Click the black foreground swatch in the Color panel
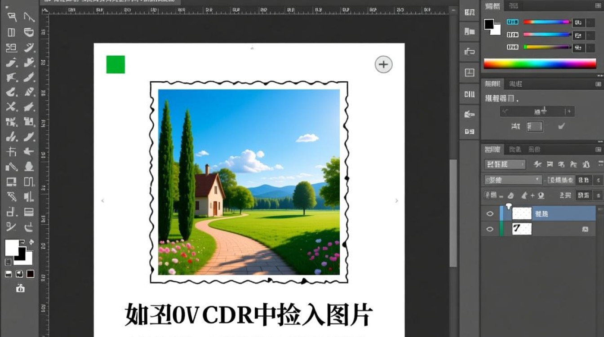 point(489,24)
